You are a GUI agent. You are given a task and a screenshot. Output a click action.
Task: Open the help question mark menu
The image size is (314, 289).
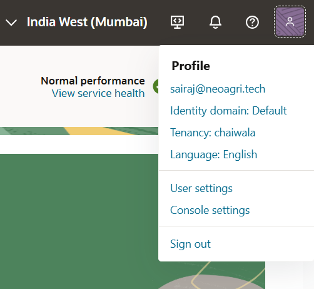(x=252, y=23)
